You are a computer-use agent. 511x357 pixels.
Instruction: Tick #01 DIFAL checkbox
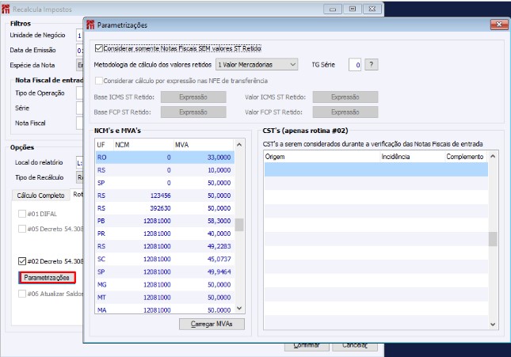[22, 214]
